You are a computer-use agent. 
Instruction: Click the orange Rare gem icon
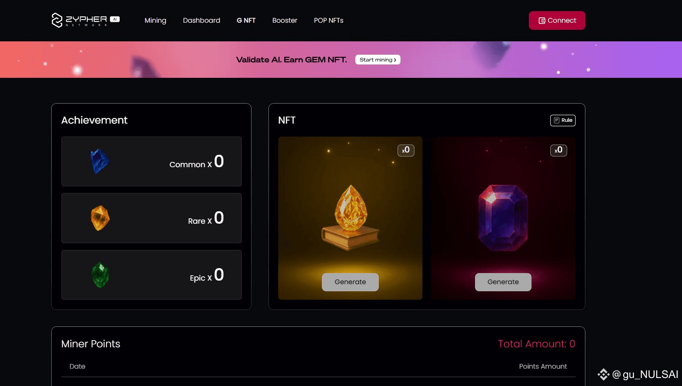100,218
